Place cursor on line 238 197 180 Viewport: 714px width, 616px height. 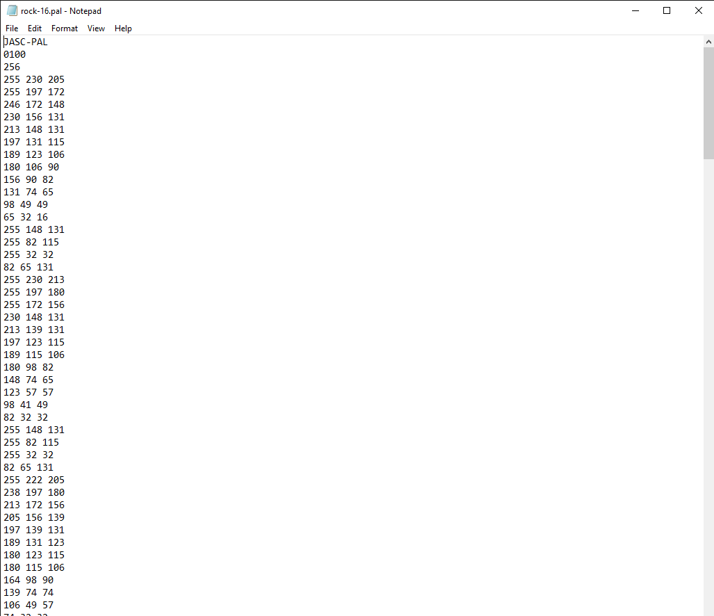pos(34,492)
